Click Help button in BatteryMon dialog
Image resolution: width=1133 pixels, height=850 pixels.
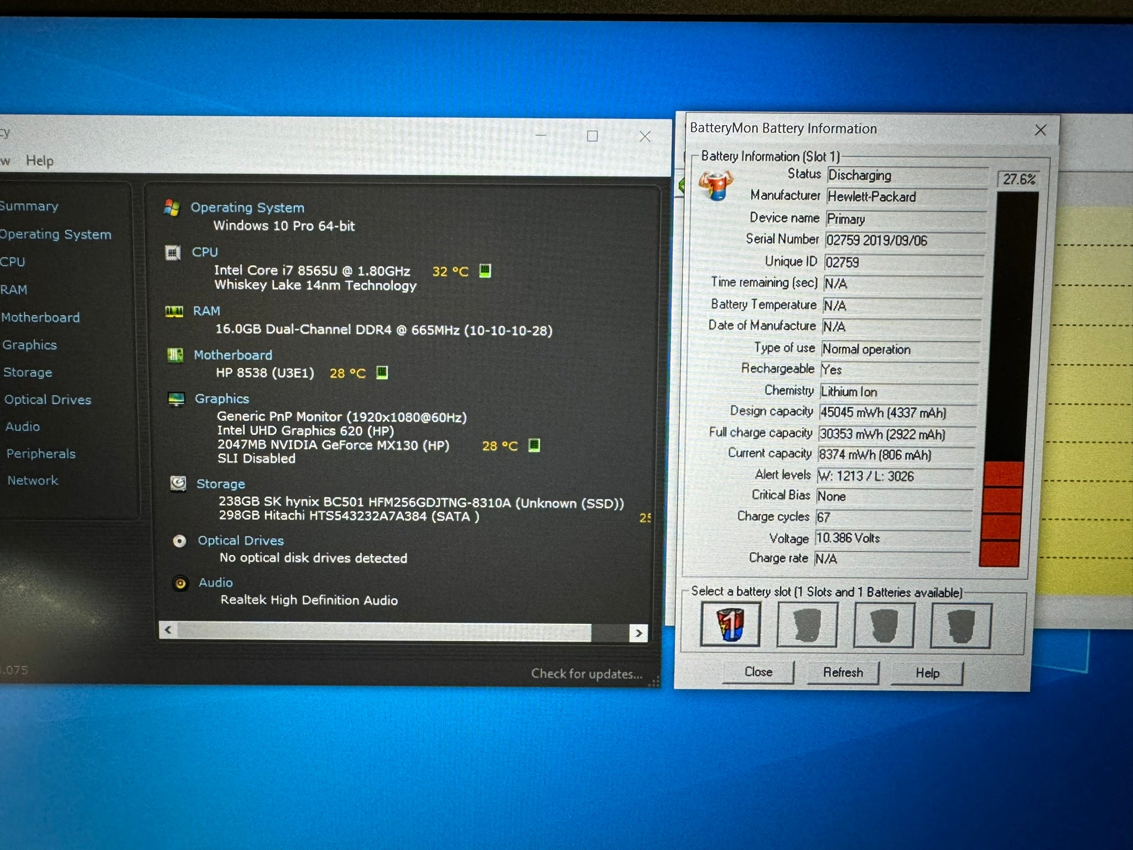(x=927, y=673)
